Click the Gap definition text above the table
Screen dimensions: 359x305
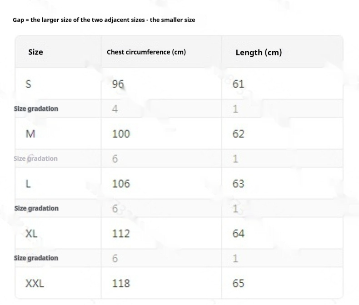pos(104,20)
